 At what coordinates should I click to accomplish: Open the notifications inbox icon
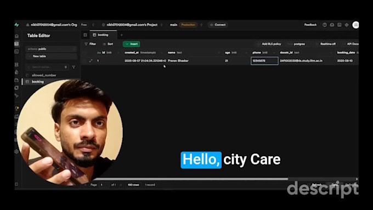click(332, 25)
